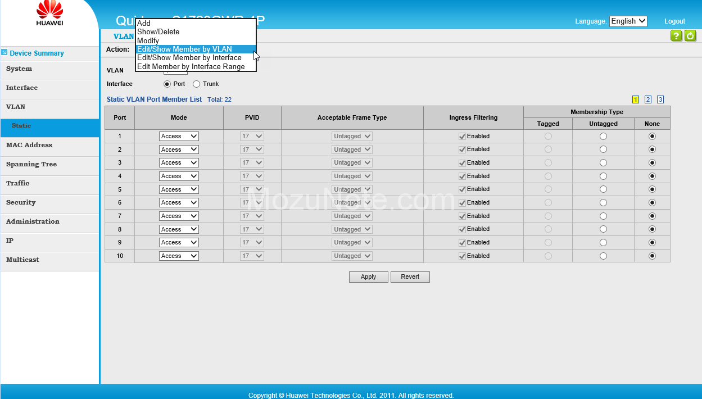Set port 7 membership to Untagged
Screen dimensions: 702x399
pyautogui.click(x=603, y=216)
